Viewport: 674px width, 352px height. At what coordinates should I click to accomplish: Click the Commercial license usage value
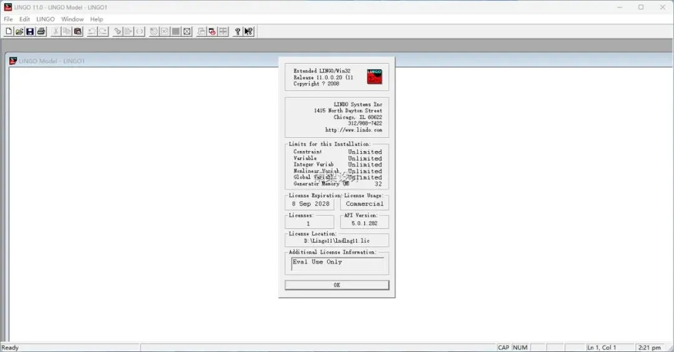(x=364, y=203)
